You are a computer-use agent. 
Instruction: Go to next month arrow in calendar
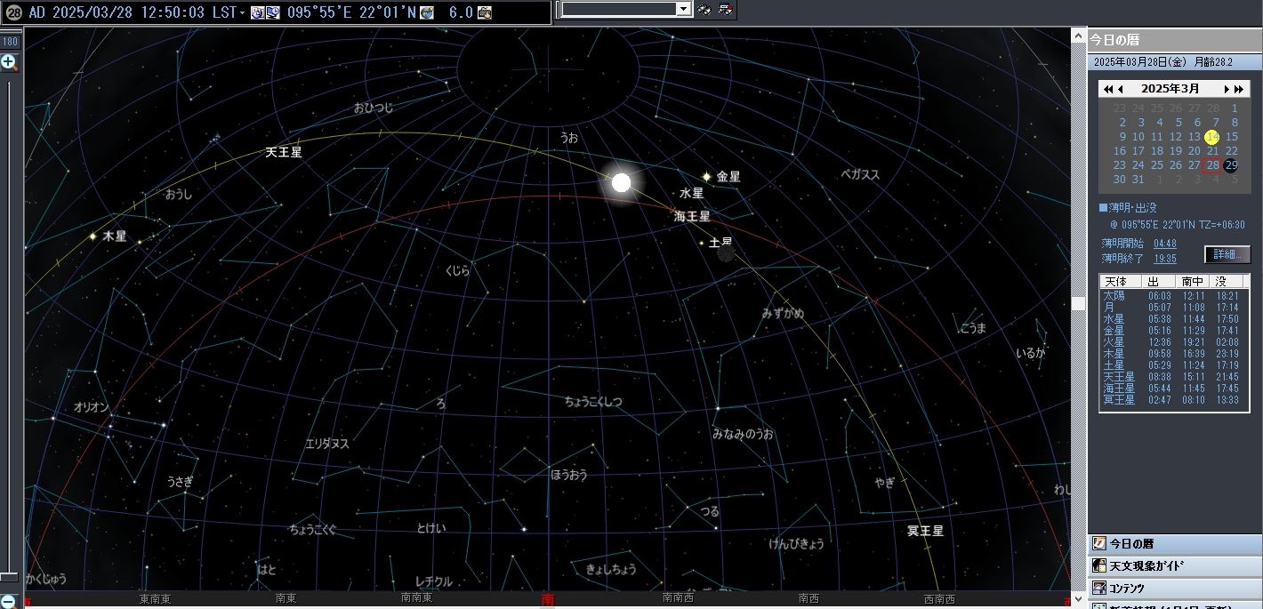coord(1227,89)
